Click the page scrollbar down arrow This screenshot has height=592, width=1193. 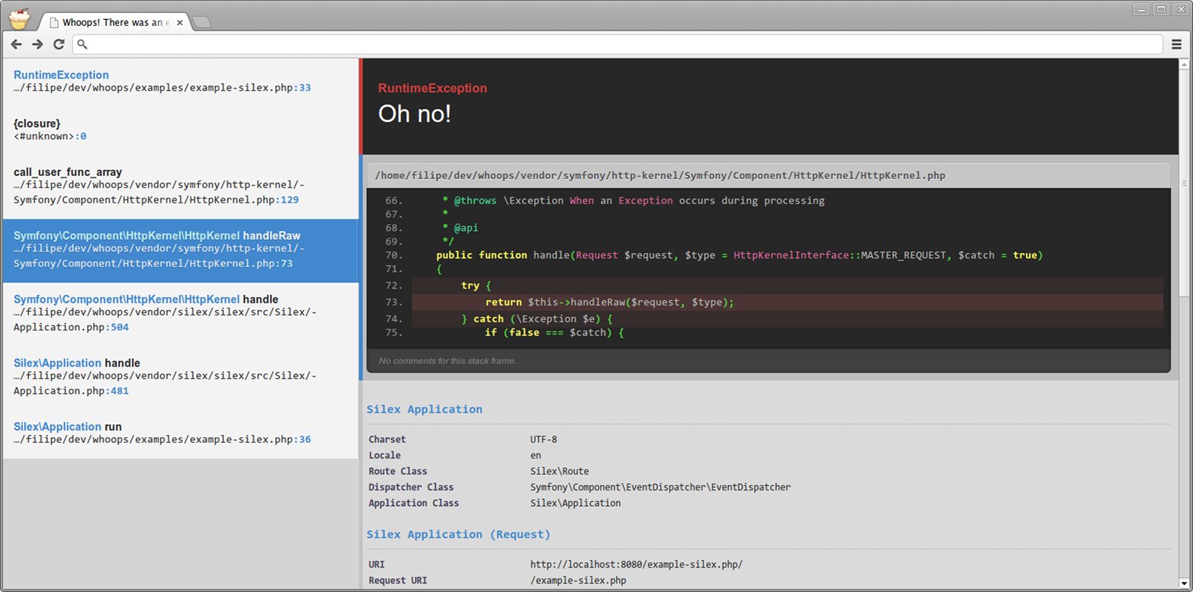pyautogui.click(x=1184, y=583)
